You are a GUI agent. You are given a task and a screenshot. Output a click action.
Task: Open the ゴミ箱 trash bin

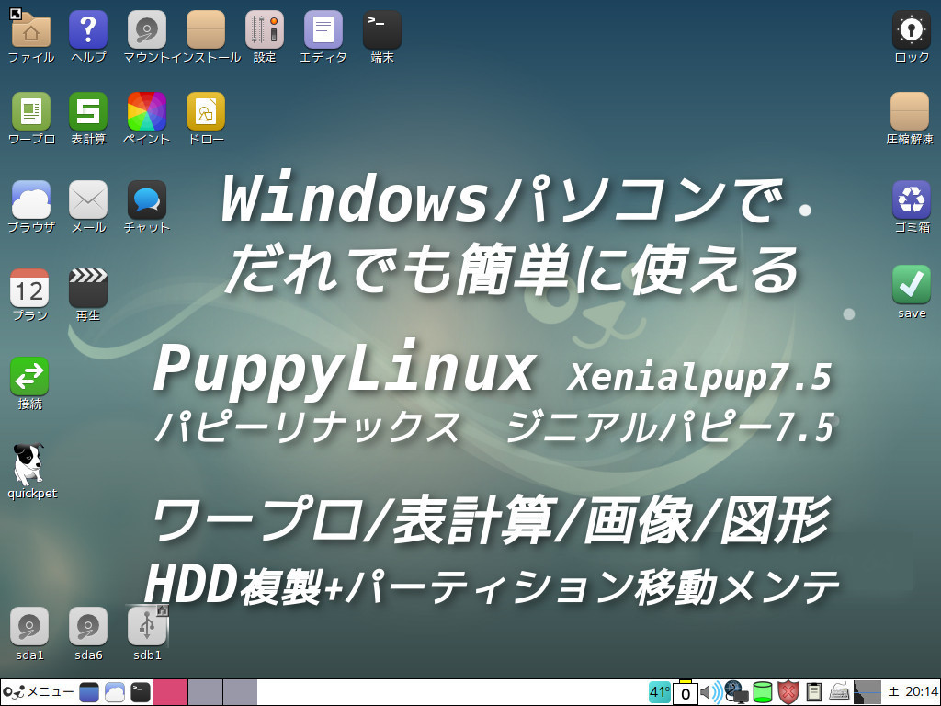[910, 196]
